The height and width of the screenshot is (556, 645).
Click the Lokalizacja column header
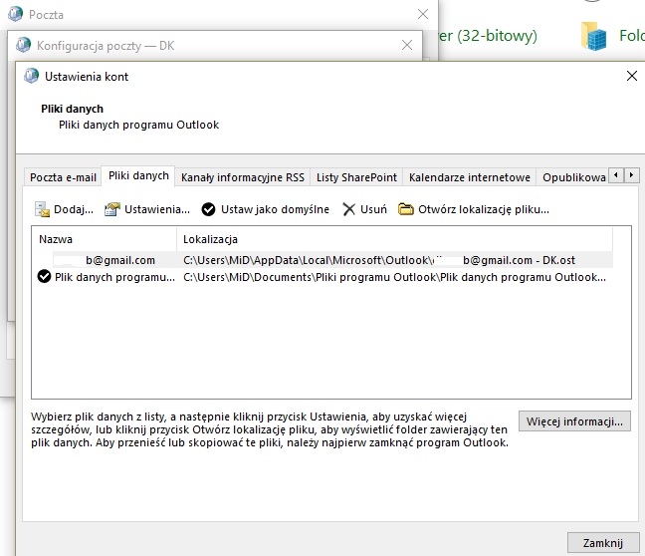coord(210,239)
